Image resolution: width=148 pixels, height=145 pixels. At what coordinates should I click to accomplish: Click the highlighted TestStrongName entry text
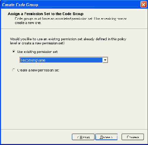33,60
